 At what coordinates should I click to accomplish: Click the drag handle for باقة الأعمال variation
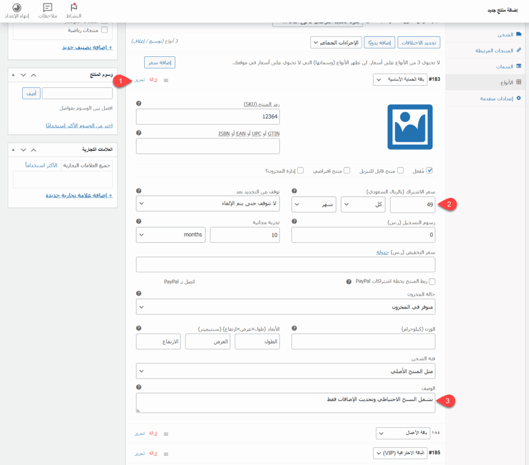pos(166,434)
